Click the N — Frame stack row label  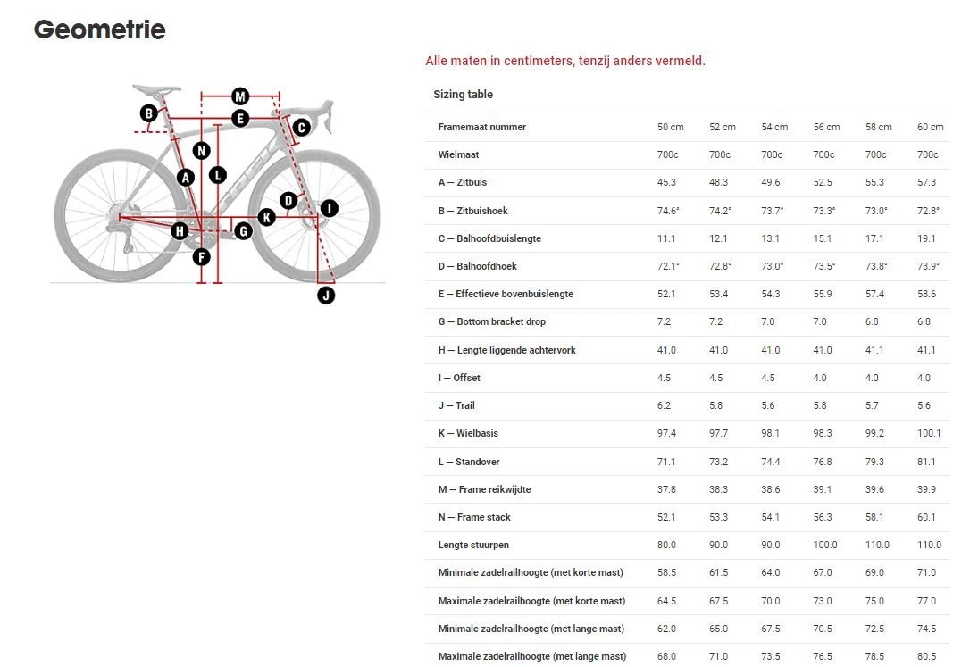[474, 517]
